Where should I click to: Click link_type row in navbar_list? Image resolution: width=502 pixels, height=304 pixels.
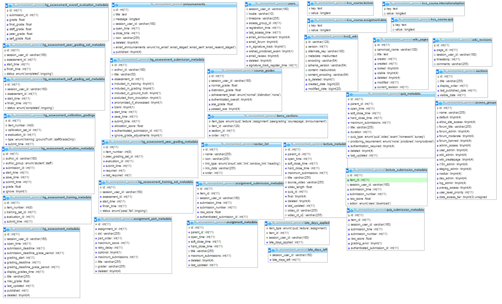(x=241, y=163)
